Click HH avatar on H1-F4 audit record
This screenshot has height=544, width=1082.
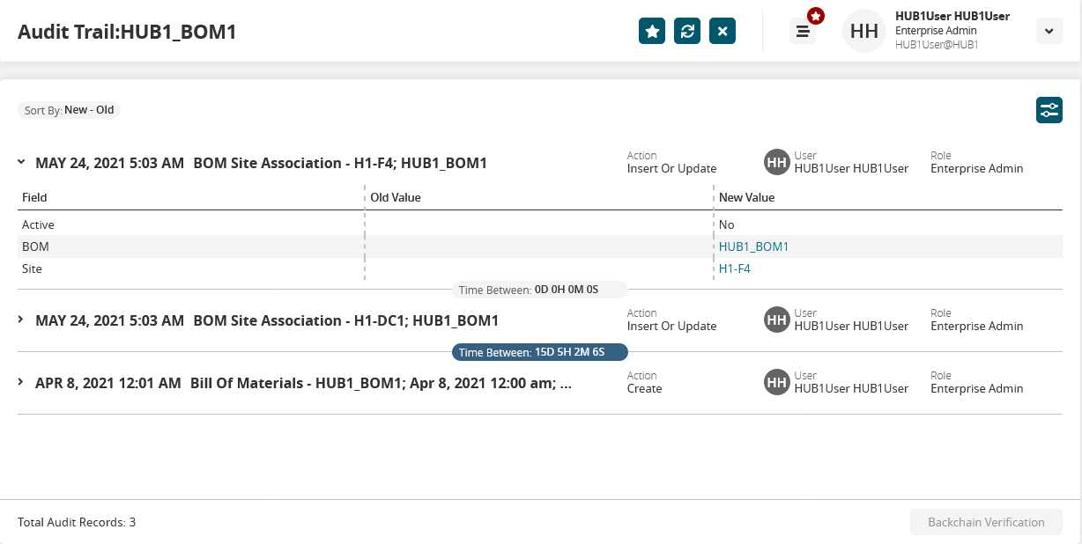[776, 162]
